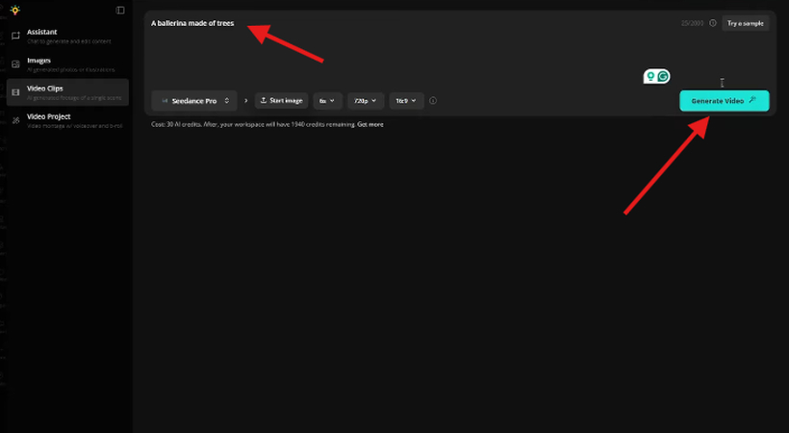This screenshot has height=433, width=789.
Task: Select the Video Clips section
Action: (x=67, y=92)
